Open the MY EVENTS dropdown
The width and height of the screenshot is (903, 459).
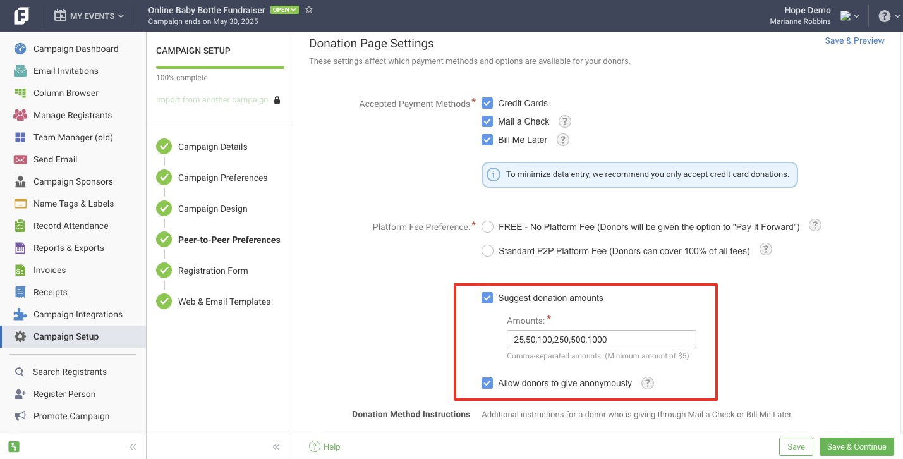[x=89, y=16]
